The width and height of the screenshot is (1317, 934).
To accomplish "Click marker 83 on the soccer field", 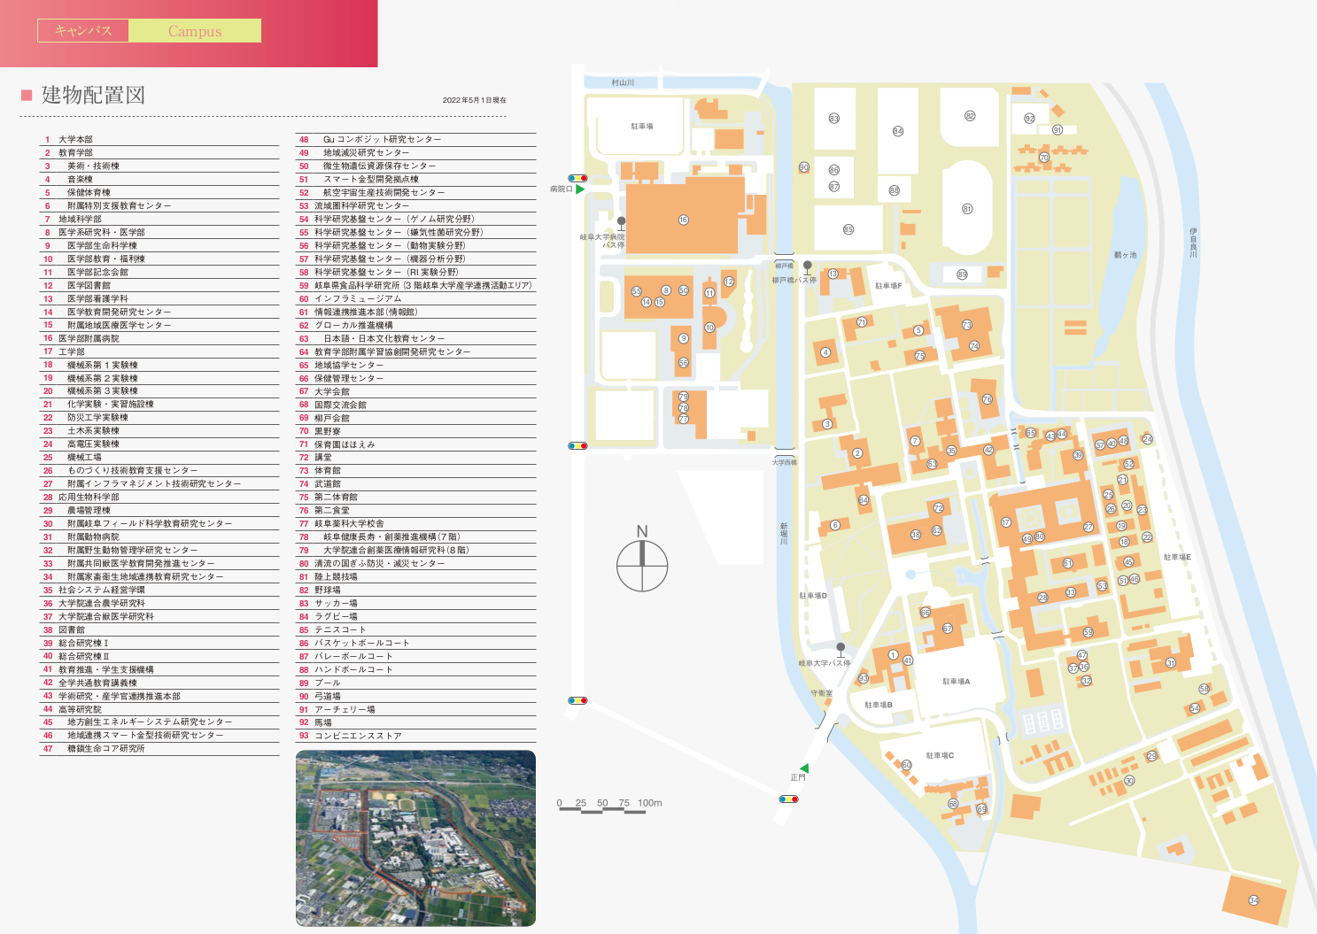I will pyautogui.click(x=833, y=119).
